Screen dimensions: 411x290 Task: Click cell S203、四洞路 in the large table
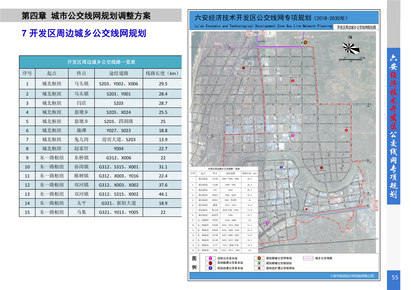pyautogui.click(x=119, y=121)
